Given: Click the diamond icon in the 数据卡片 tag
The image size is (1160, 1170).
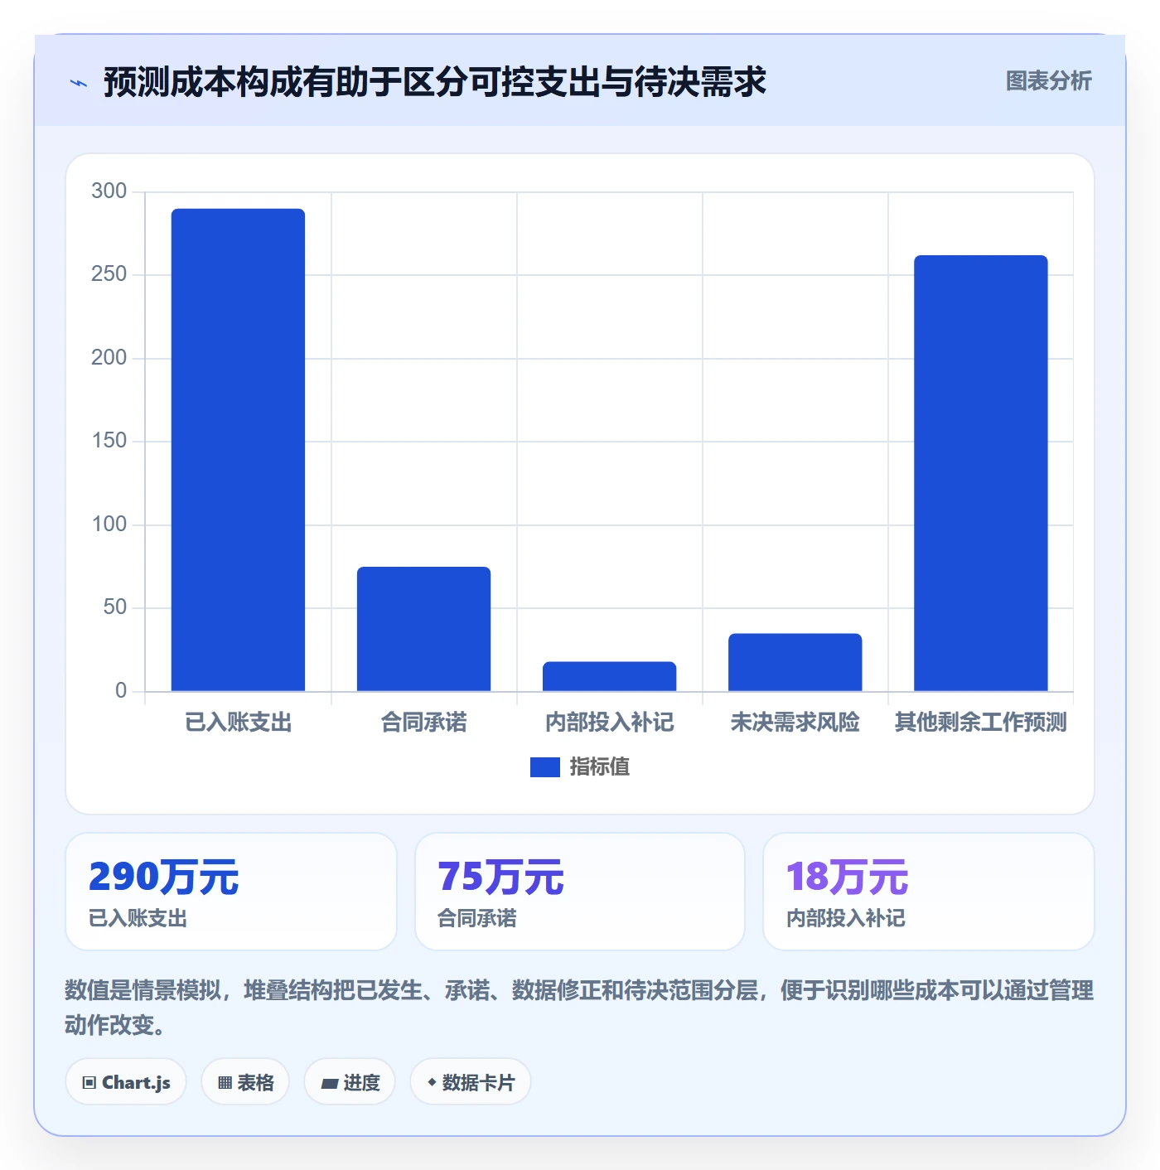Looking at the screenshot, I should tap(432, 1082).
